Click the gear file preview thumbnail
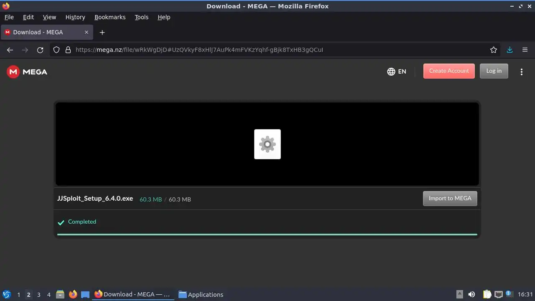The height and width of the screenshot is (301, 535). pyautogui.click(x=267, y=144)
